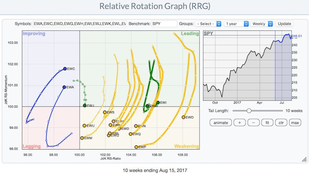Screen dimensions: 309x175
Task: Select the EWQ data point
Action: pos(130,134)
